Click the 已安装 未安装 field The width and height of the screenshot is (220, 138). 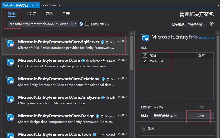[x=169, y=107]
